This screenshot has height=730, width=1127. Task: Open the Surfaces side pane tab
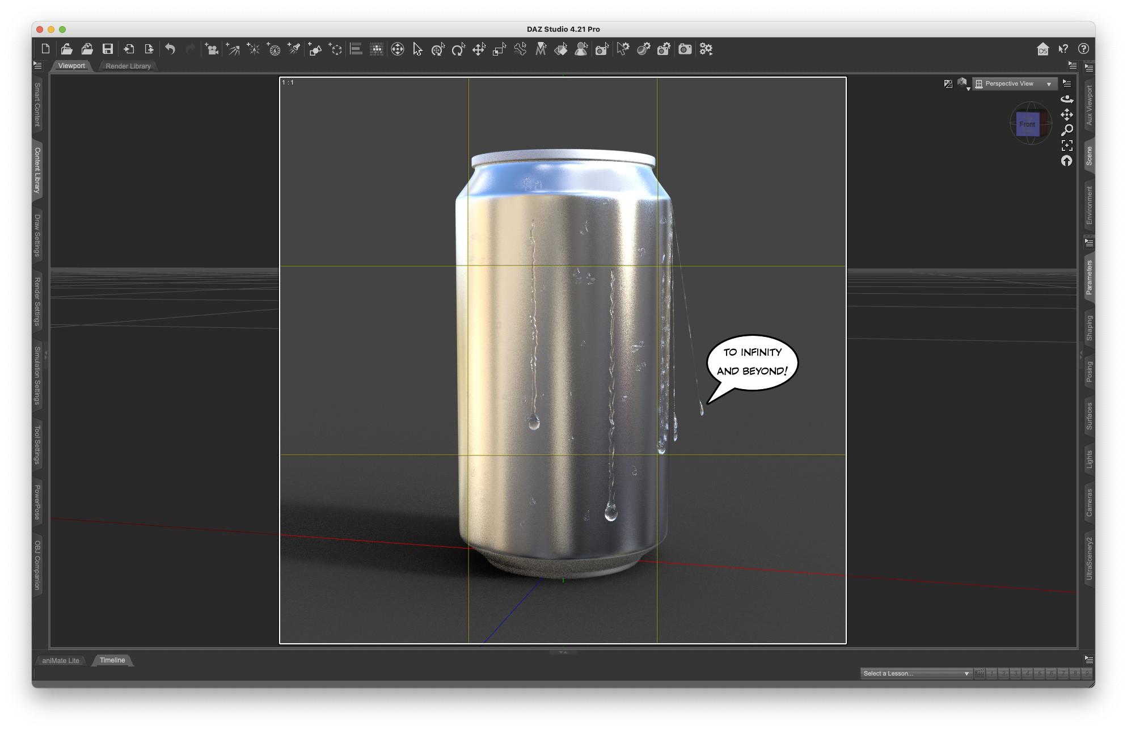pos(1089,416)
